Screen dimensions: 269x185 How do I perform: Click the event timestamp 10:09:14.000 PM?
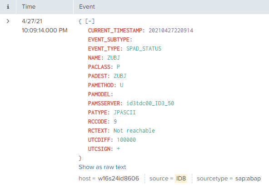pyautogui.click(x=45, y=30)
